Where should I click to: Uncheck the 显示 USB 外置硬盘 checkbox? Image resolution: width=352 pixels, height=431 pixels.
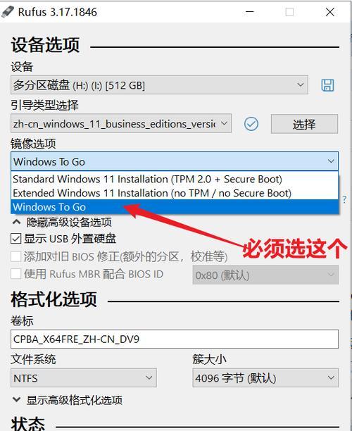click(16, 239)
